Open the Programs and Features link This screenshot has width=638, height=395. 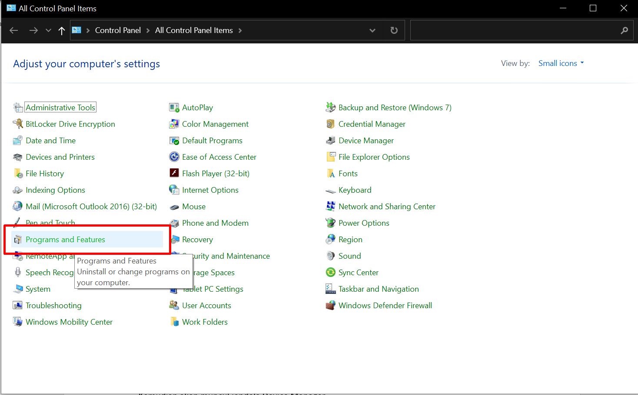pyautogui.click(x=65, y=240)
